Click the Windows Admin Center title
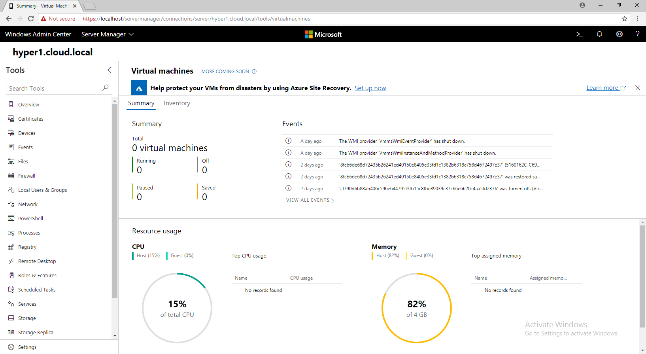 click(x=38, y=34)
